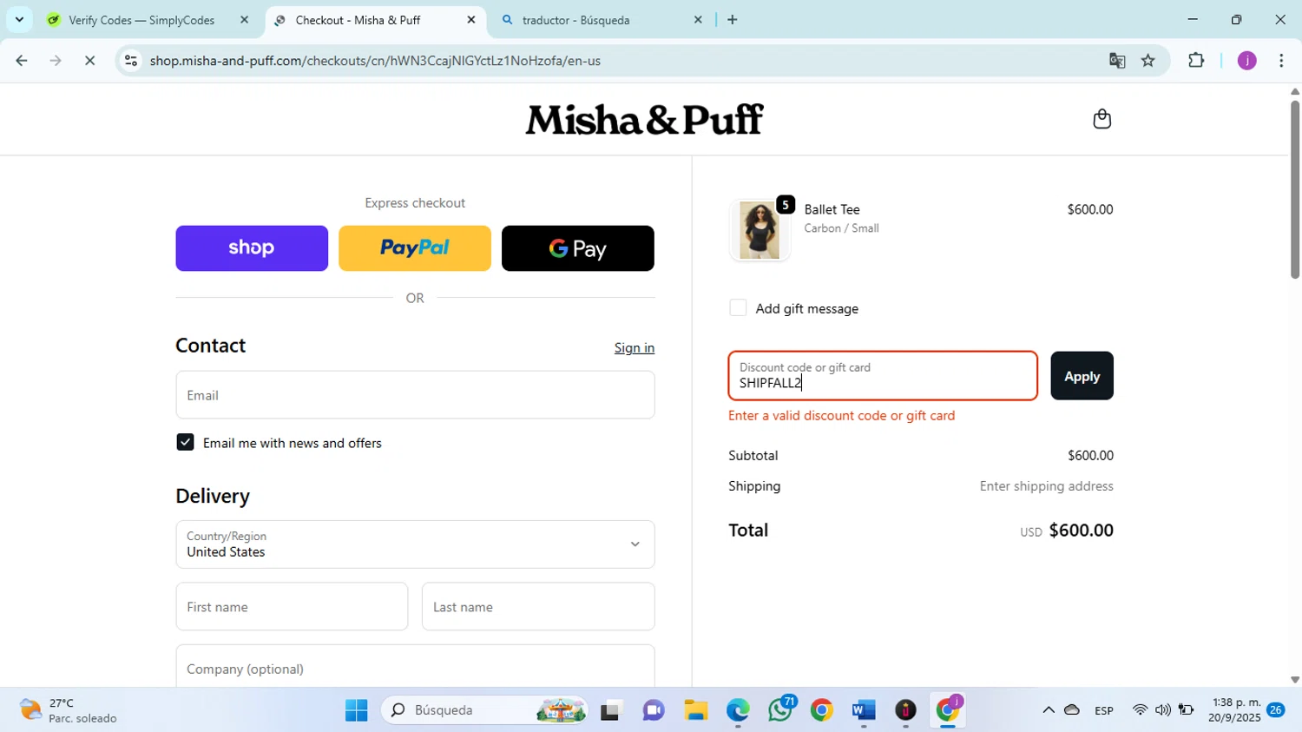Bookmark this page with the star icon
Viewport: 1302px width, 732px height.
(x=1148, y=61)
